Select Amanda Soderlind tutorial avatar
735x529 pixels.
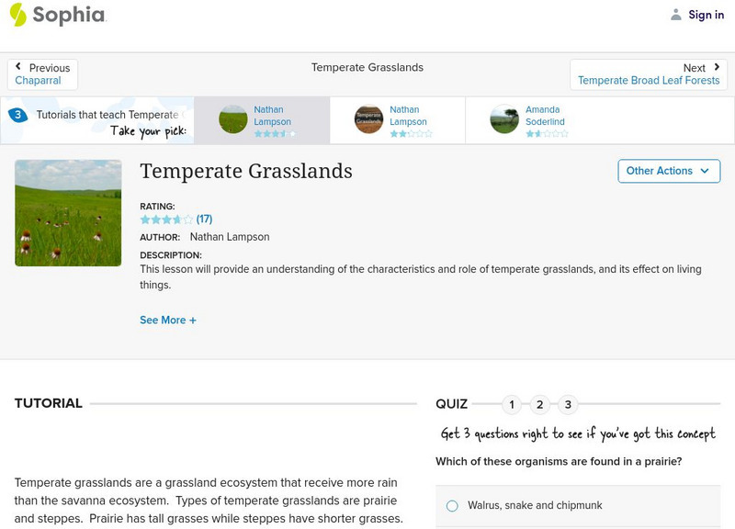pos(504,119)
